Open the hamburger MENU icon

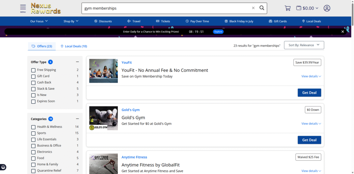point(23,9)
